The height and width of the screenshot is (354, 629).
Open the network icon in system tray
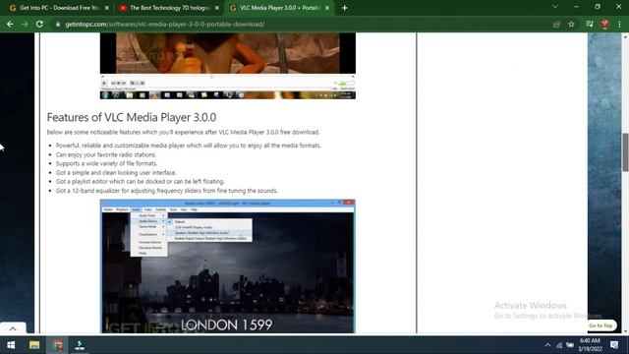[559, 345]
